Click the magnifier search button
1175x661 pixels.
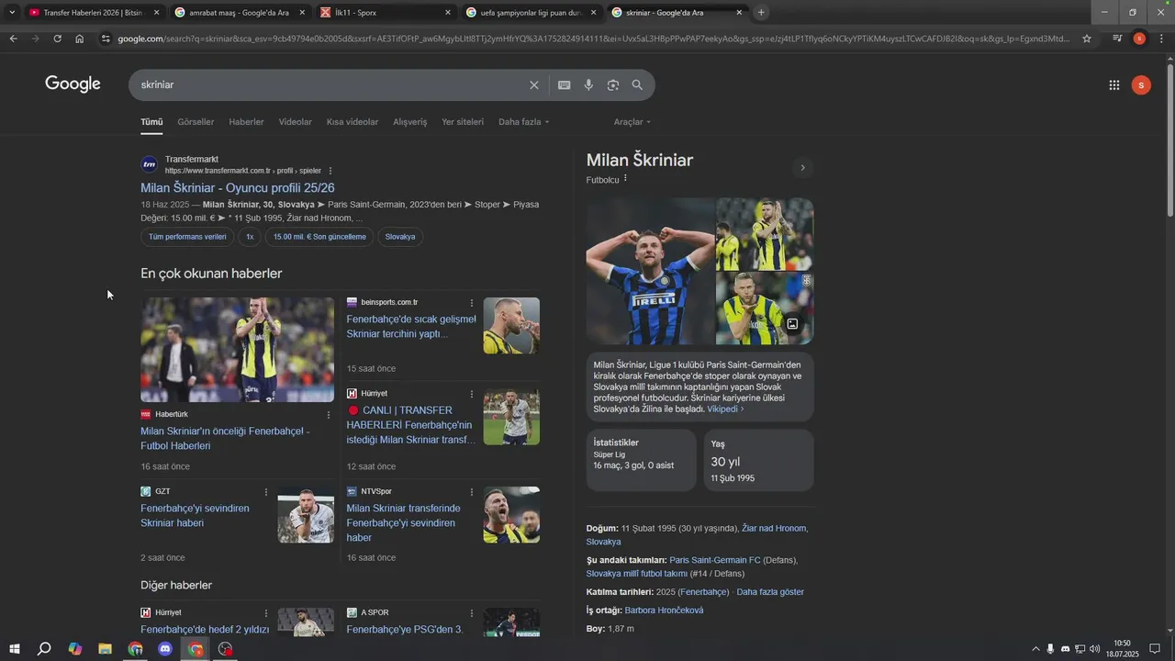[x=637, y=85]
